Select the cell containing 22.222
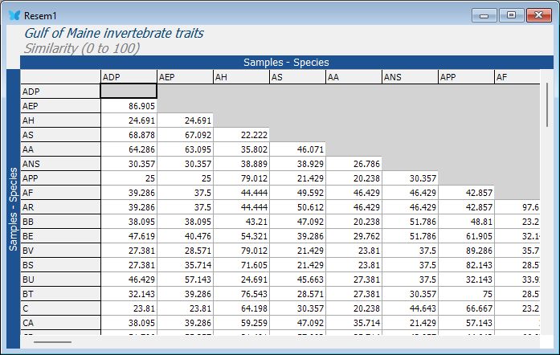Image resolution: width=560 pixels, height=355 pixels. pos(240,135)
